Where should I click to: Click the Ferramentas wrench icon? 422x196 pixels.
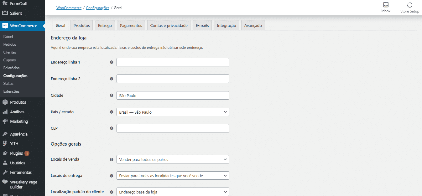tap(5, 172)
